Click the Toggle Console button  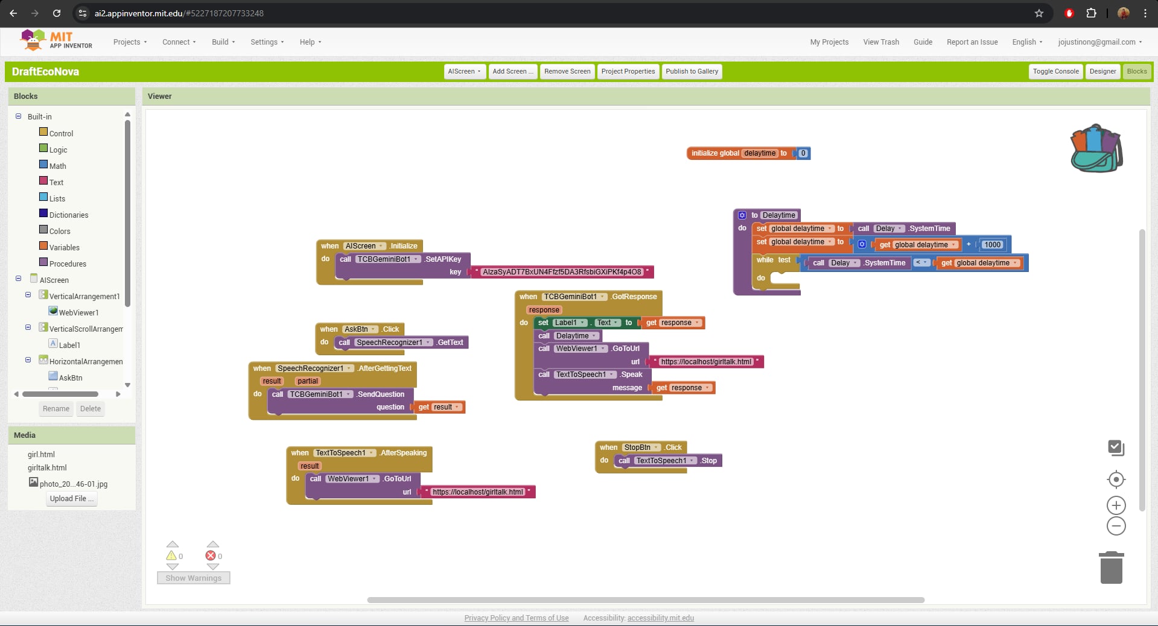[x=1055, y=71]
